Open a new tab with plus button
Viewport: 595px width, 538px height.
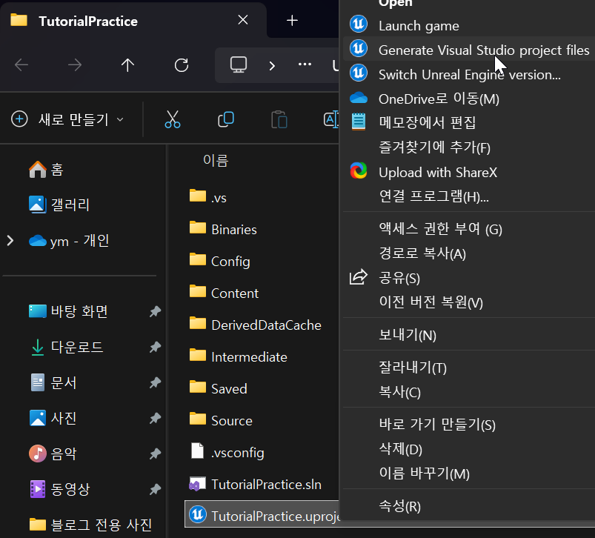coord(292,20)
